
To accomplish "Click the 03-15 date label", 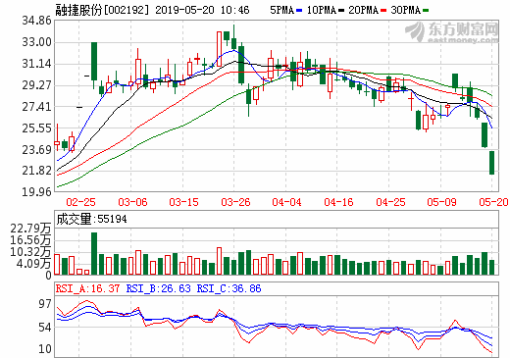I will 183,202.
